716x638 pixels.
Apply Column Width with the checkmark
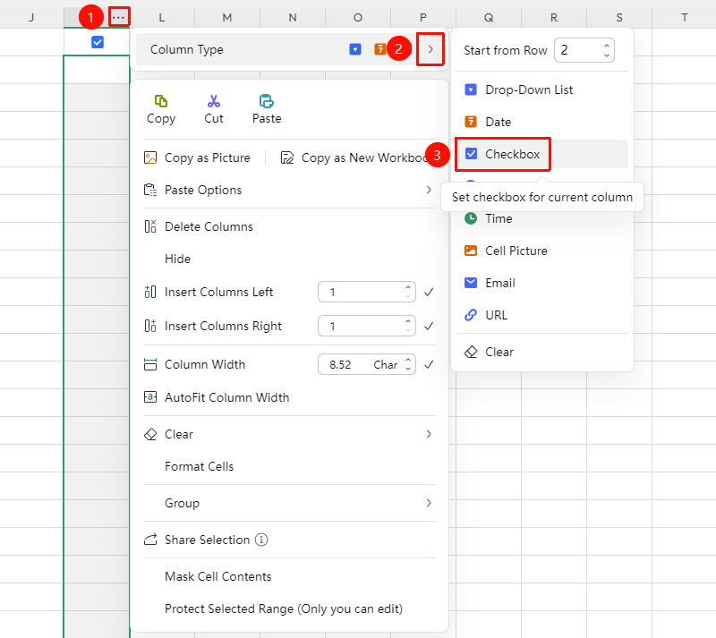[429, 364]
